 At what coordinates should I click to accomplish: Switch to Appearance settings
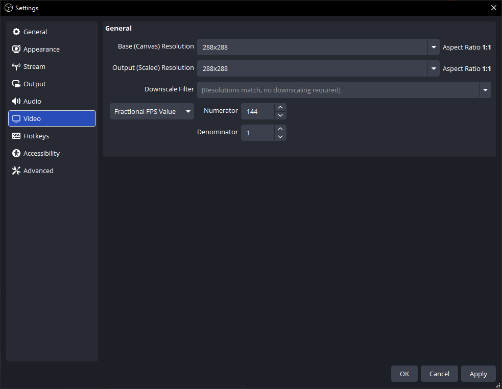[52, 49]
